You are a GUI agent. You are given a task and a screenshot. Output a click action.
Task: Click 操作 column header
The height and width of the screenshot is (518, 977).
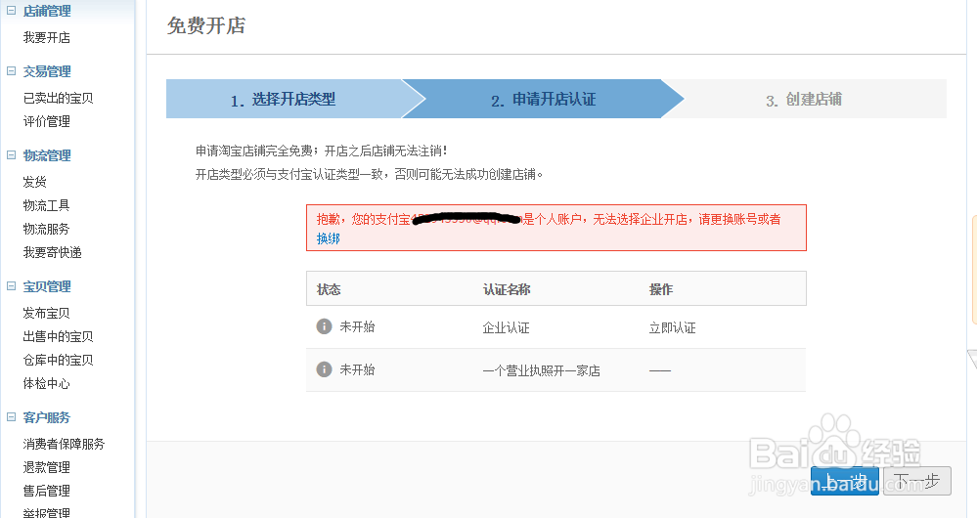pyautogui.click(x=661, y=289)
